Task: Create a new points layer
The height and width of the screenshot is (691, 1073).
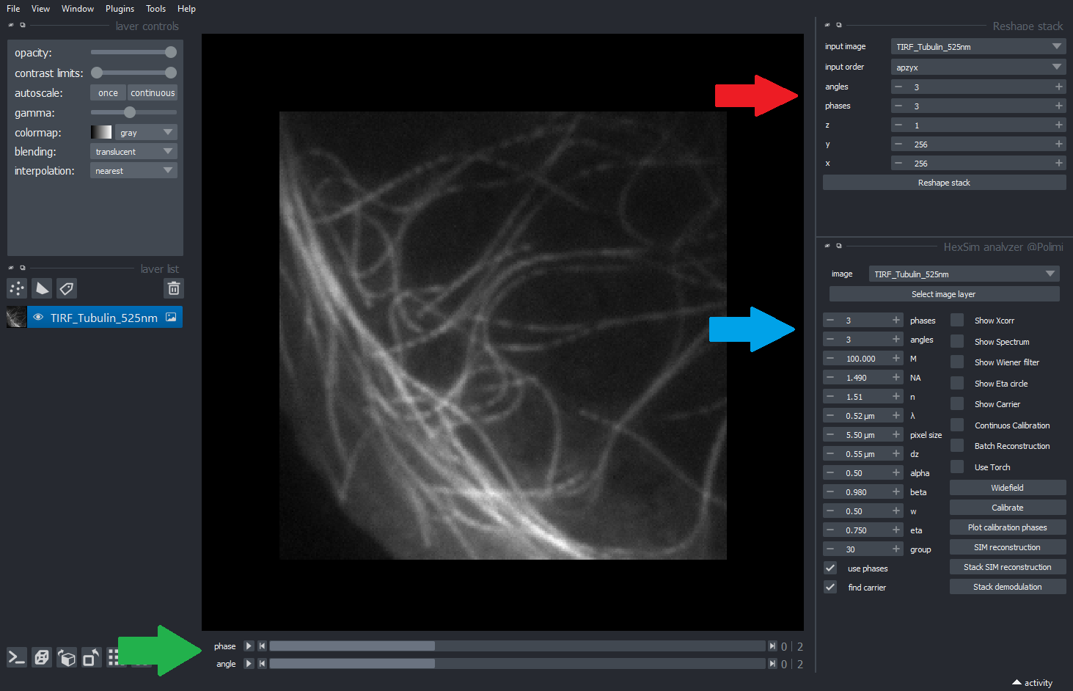Action: pyautogui.click(x=17, y=289)
